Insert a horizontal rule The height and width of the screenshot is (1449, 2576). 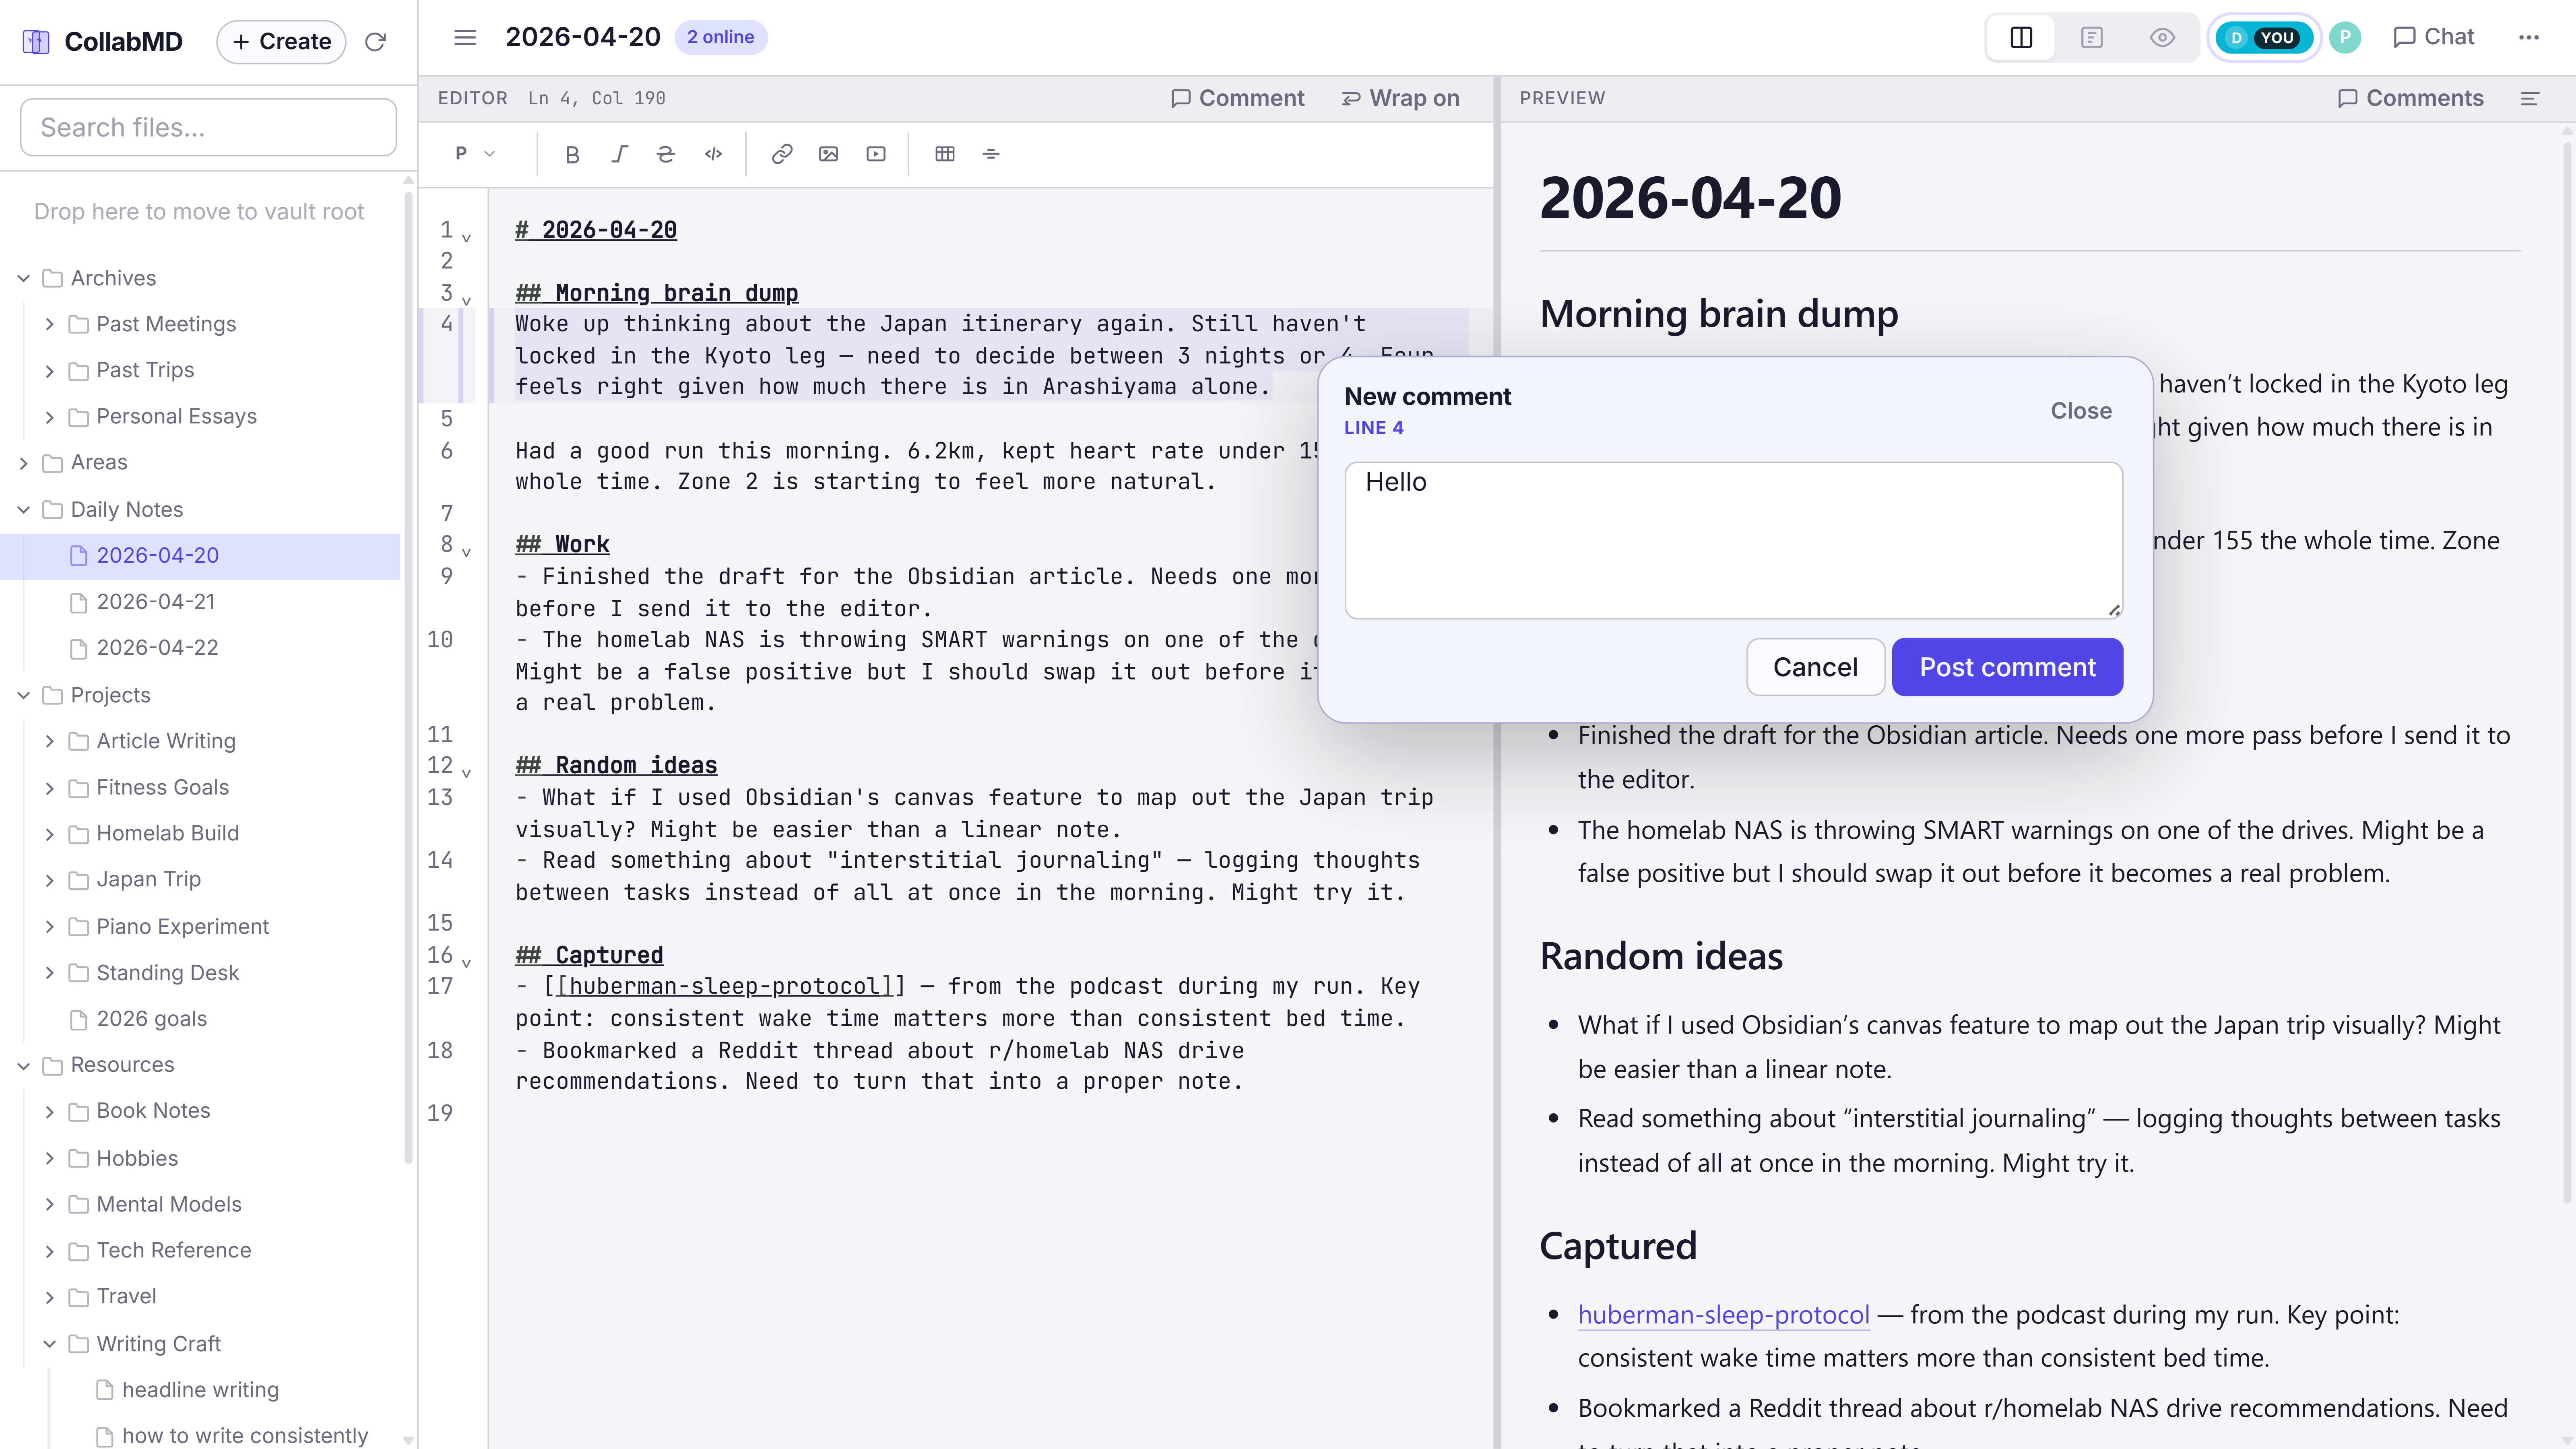pos(991,154)
